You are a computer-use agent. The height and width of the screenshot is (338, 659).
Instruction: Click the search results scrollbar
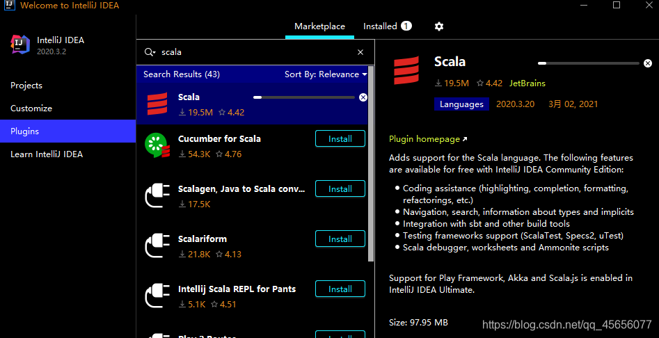point(371,163)
